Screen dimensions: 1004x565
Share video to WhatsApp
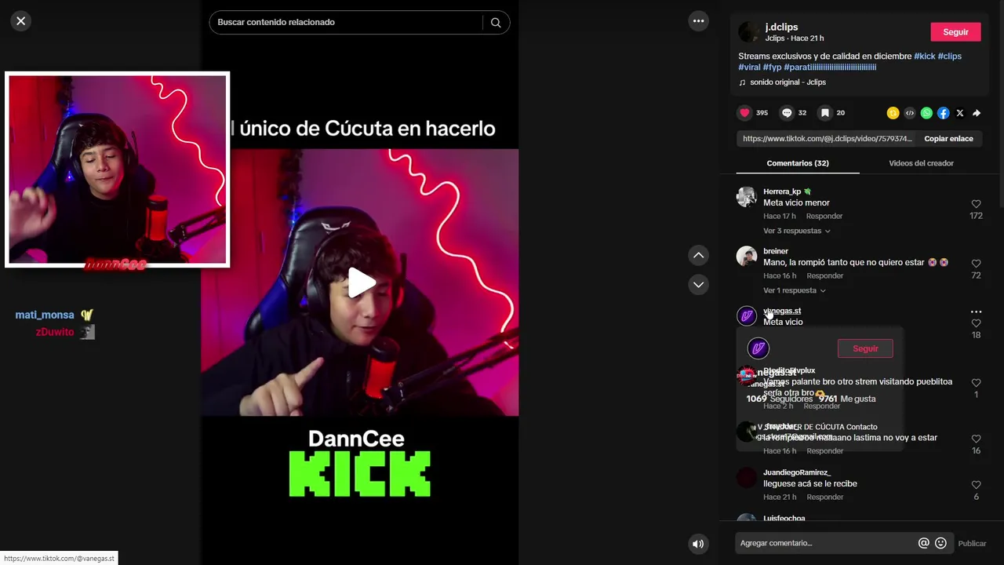coord(926,113)
